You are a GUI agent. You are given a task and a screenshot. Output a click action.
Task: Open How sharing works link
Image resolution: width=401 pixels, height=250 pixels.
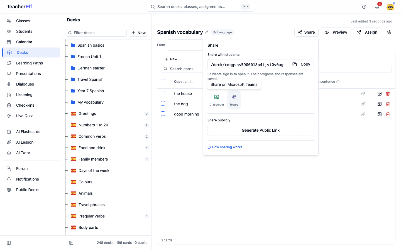225,147
